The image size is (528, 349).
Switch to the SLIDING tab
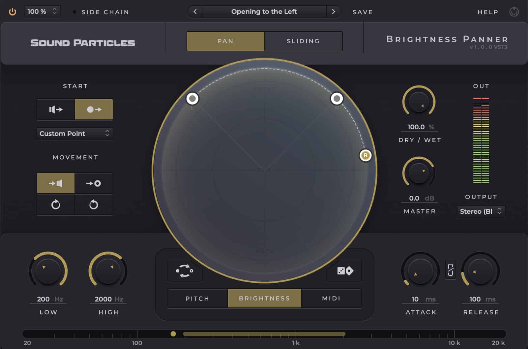303,41
